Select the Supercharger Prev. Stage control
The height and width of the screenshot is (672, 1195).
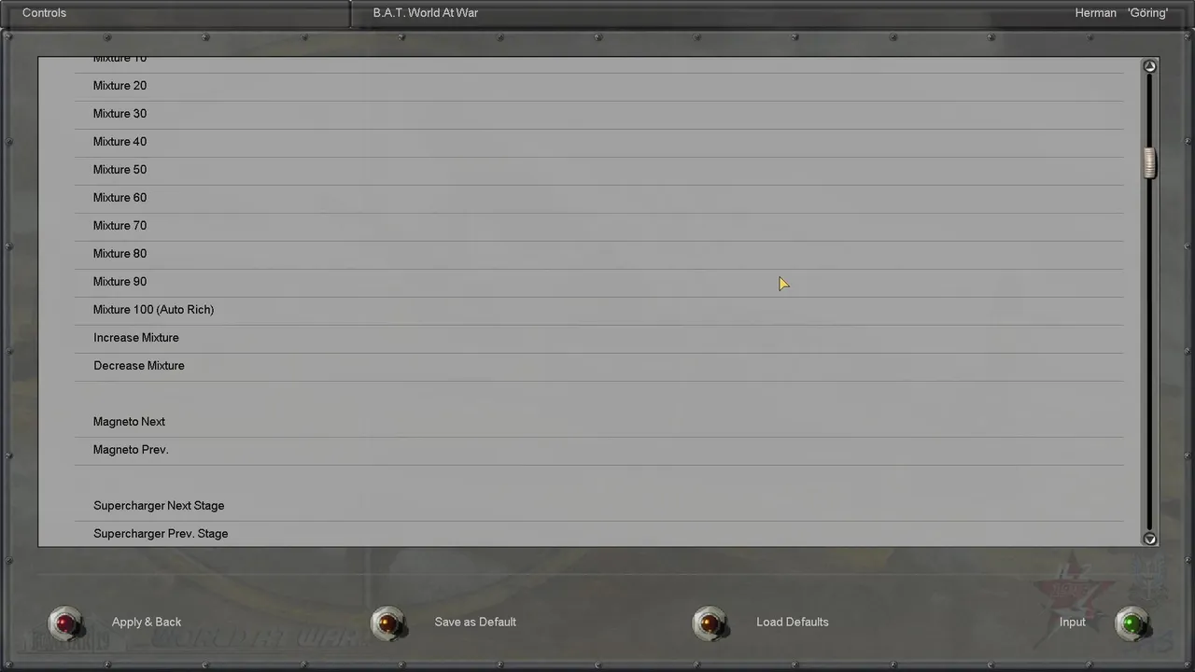click(599, 534)
